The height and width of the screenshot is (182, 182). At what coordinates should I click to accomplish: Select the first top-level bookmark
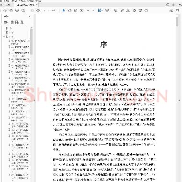click(x=9, y=28)
